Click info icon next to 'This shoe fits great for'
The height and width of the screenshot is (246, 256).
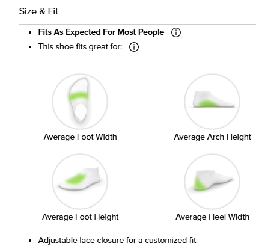pos(134,47)
